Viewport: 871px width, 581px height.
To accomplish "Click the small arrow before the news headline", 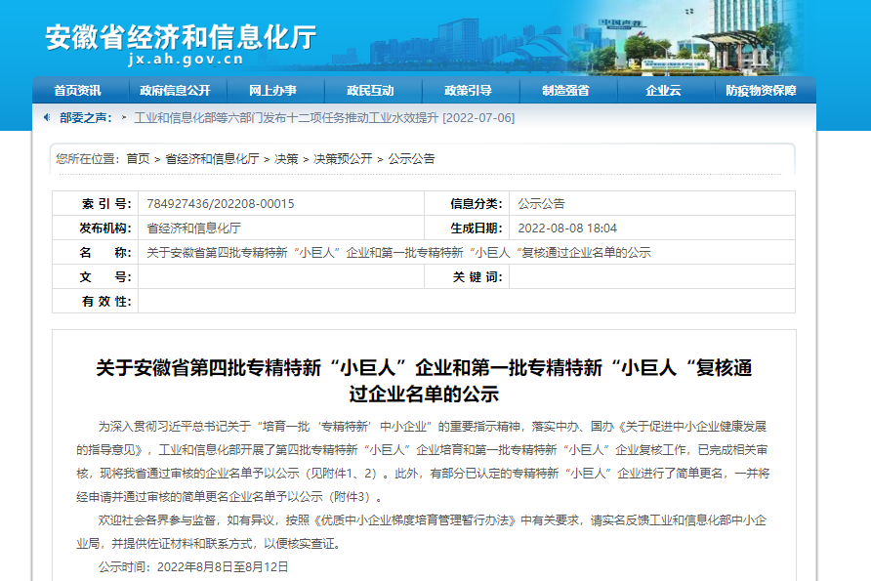I will point(124,118).
